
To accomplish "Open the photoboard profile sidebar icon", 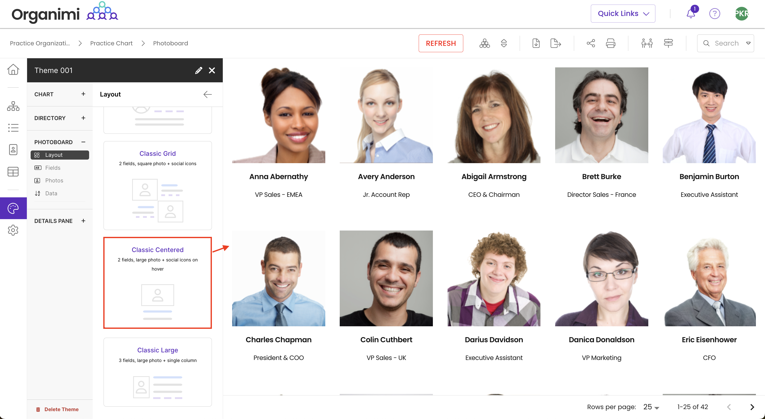I will pyautogui.click(x=13, y=149).
